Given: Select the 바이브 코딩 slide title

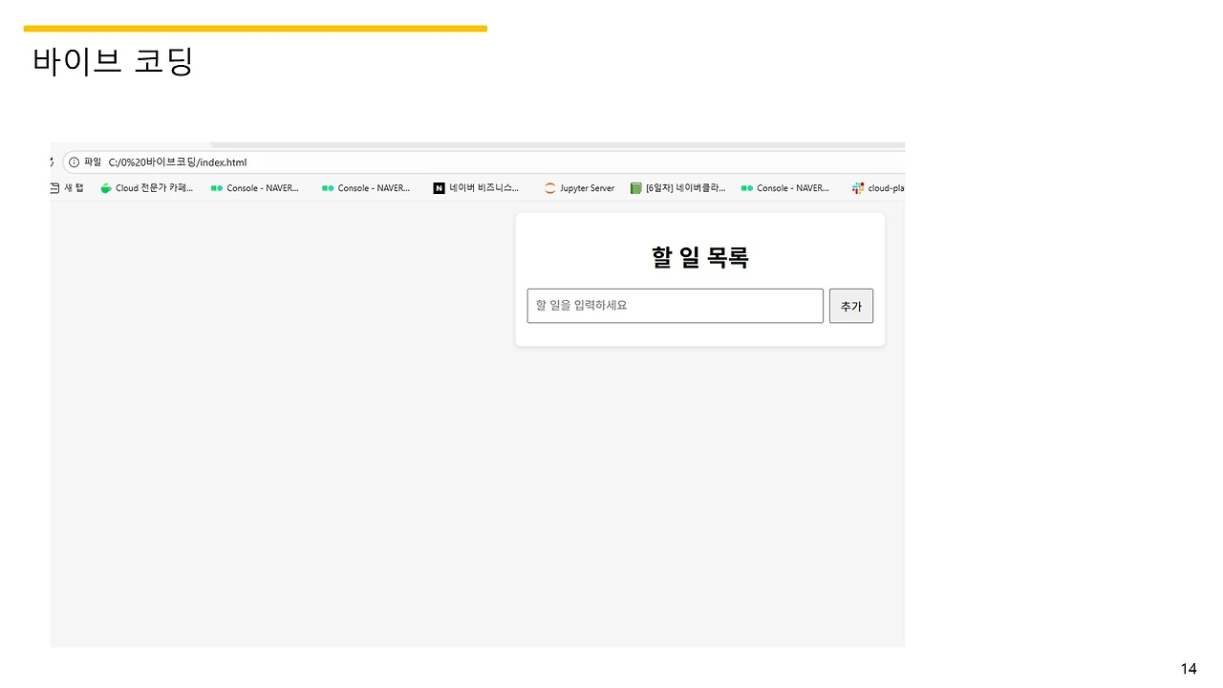Looking at the screenshot, I should (113, 61).
